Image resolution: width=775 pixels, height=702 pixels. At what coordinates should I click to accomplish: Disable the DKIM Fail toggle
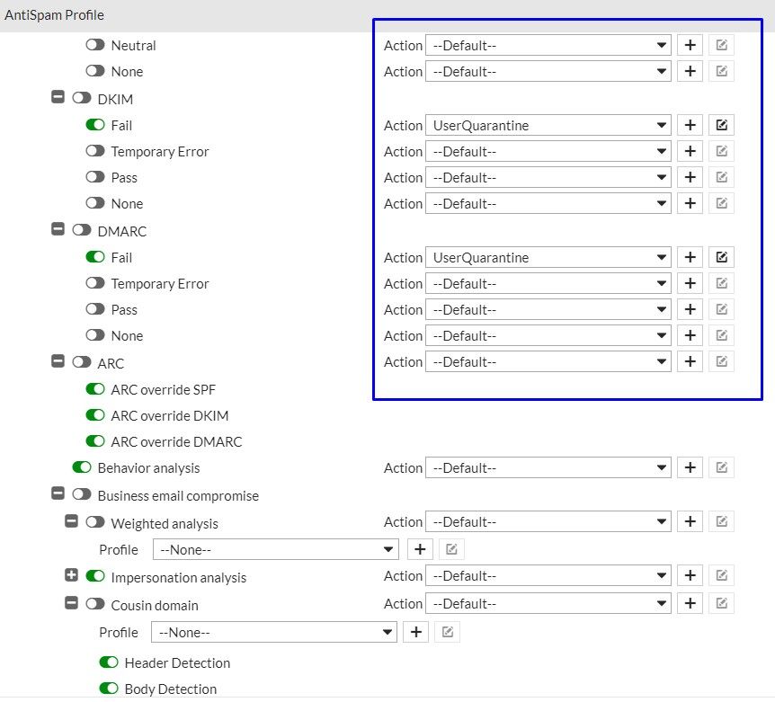[x=95, y=125]
